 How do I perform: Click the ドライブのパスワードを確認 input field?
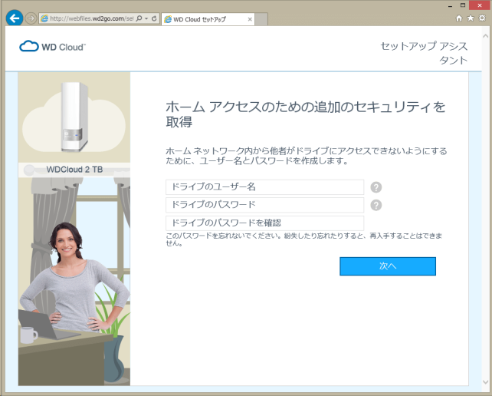265,223
